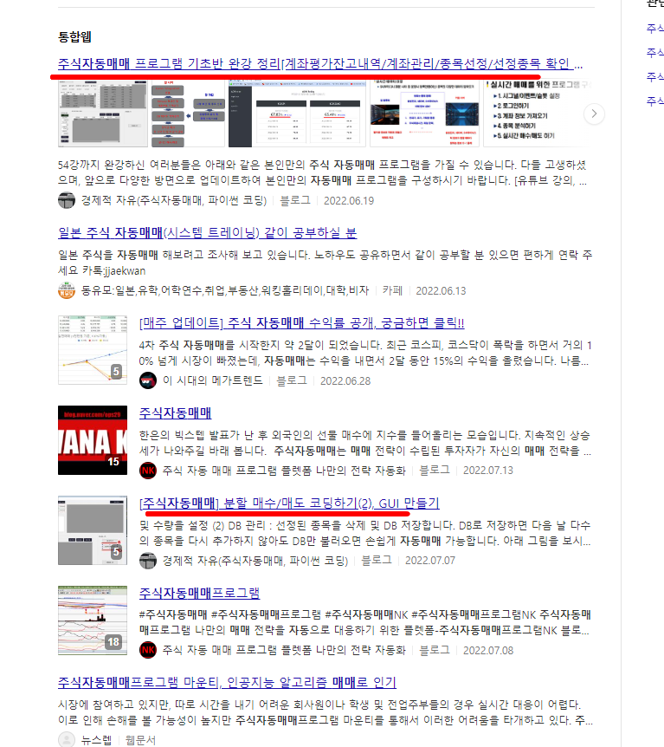
Task: Click 블로그 label beside 이 시대의 메가트렌드
Action: tap(291, 380)
